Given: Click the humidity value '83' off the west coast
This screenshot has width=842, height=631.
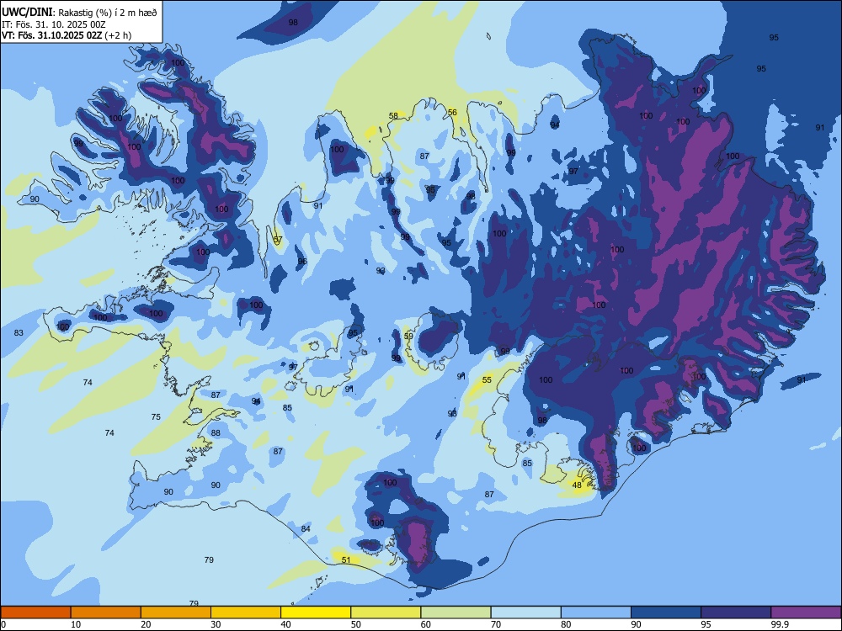Looking at the screenshot, I should click(19, 332).
